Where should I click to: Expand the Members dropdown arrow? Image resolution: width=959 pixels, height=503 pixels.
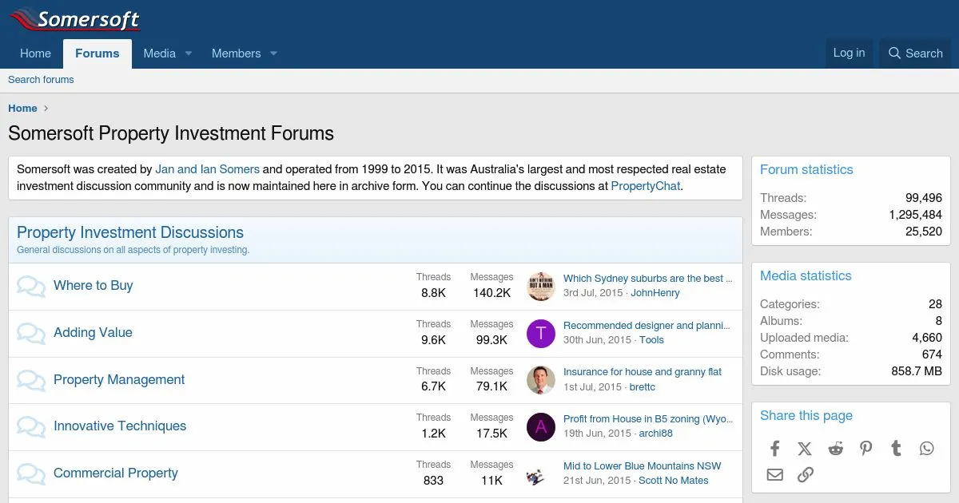[x=273, y=53]
